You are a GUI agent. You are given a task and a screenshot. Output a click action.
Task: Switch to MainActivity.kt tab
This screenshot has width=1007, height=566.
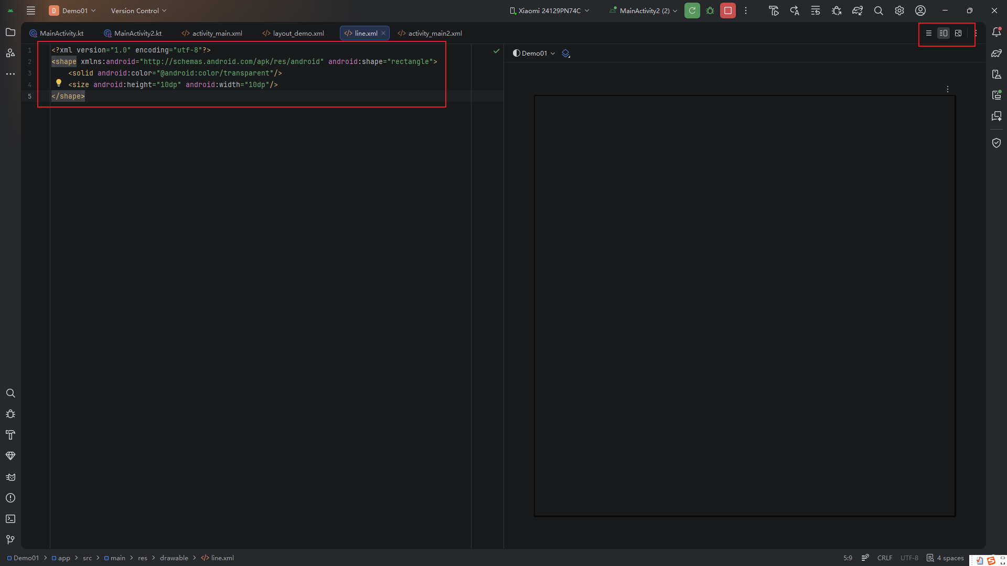(x=57, y=33)
